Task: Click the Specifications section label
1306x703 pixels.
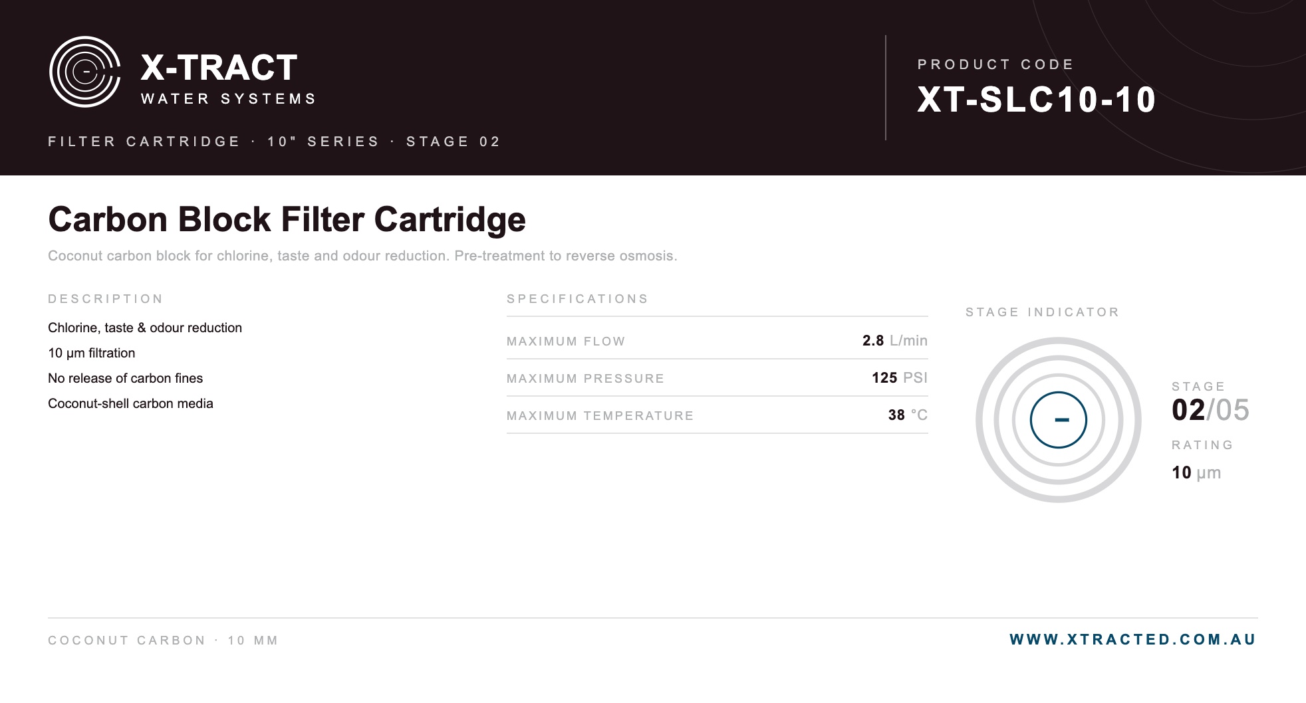Action: click(577, 299)
